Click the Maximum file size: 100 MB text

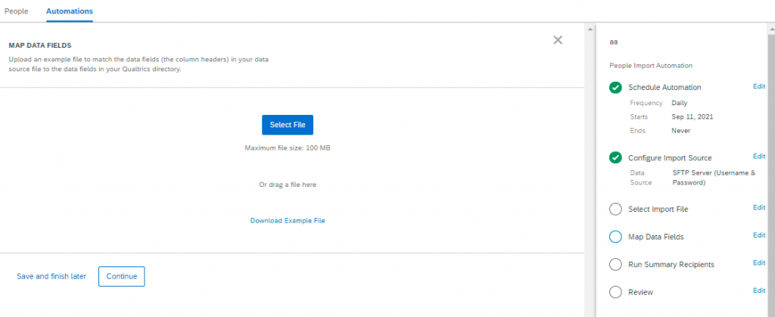pos(288,148)
